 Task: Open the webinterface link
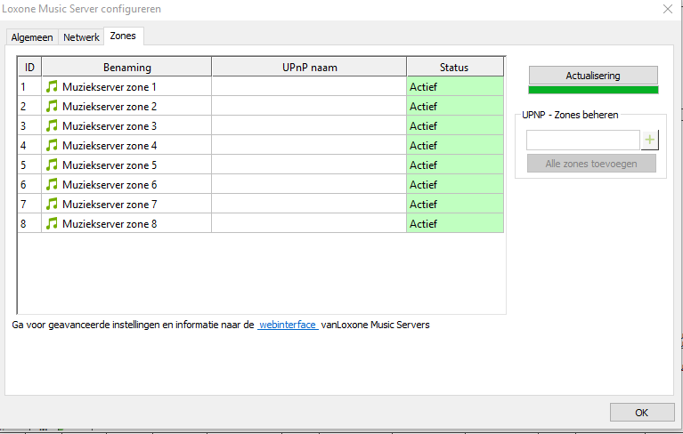288,325
